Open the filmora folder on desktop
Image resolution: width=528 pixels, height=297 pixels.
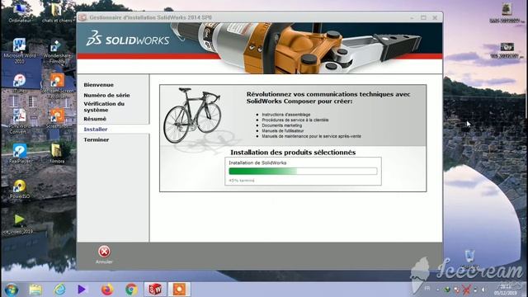click(x=57, y=153)
